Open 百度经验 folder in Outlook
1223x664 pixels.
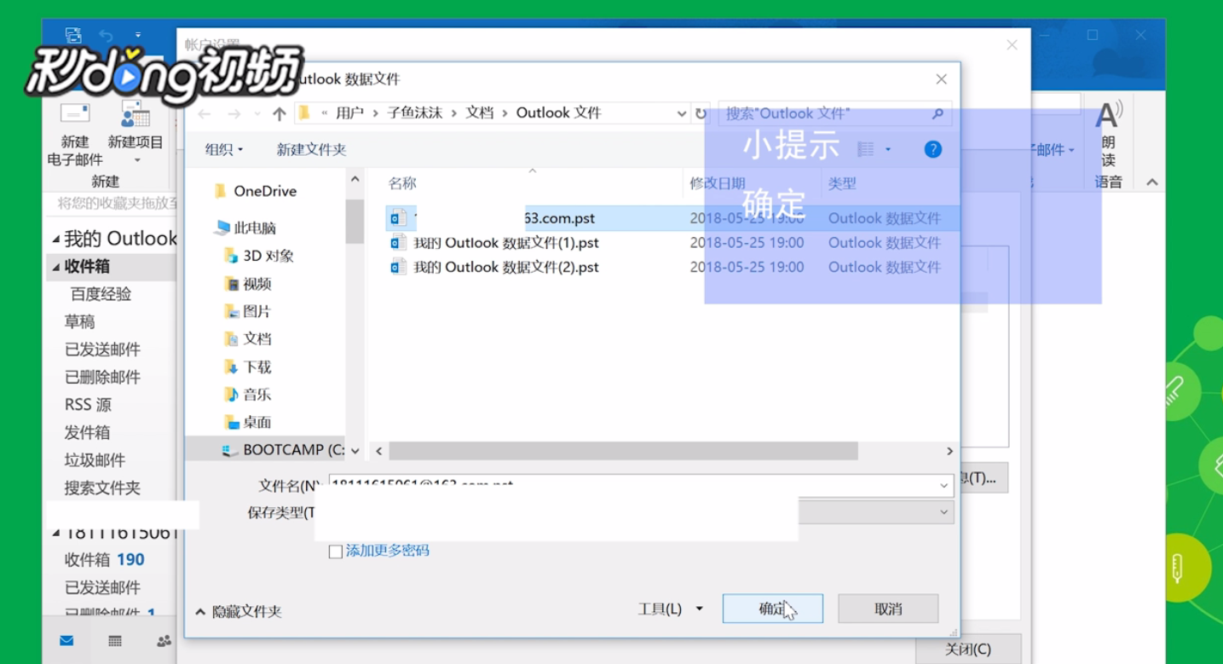tap(101, 294)
